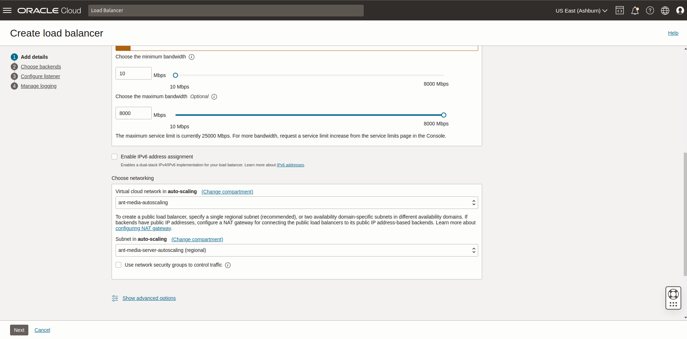
Task: Check Use network security groups option
Action: coord(118,265)
